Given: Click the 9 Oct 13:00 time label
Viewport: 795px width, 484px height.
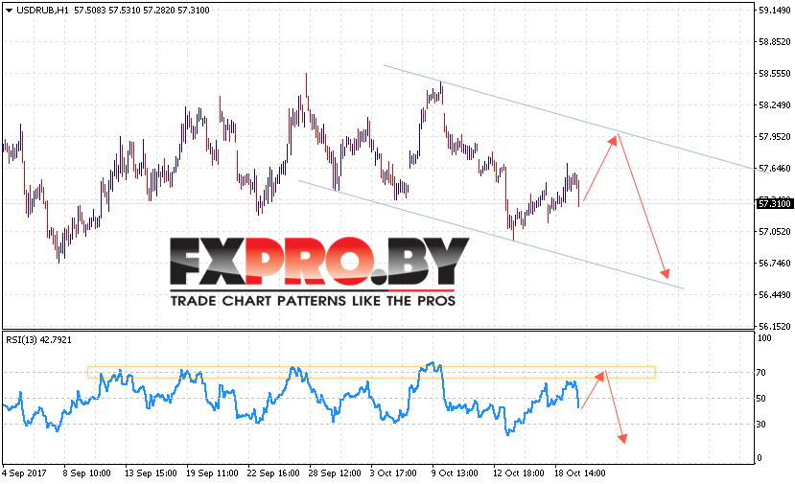Looking at the screenshot, I should 455,473.
